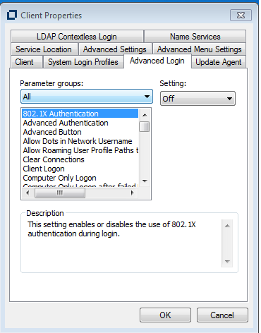Go to System Login Profiles tab
Screen dimensions: 261x333
pyautogui.click(x=83, y=62)
